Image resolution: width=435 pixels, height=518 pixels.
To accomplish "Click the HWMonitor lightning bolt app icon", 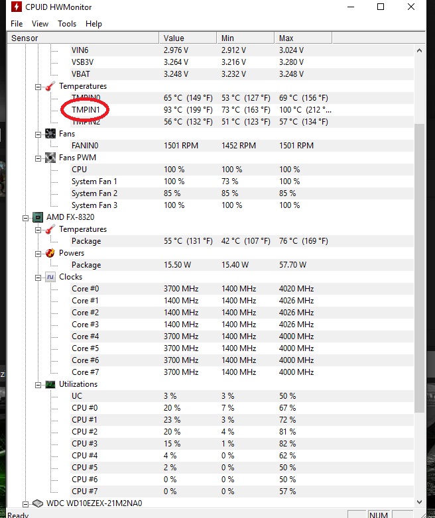I will (16, 7).
